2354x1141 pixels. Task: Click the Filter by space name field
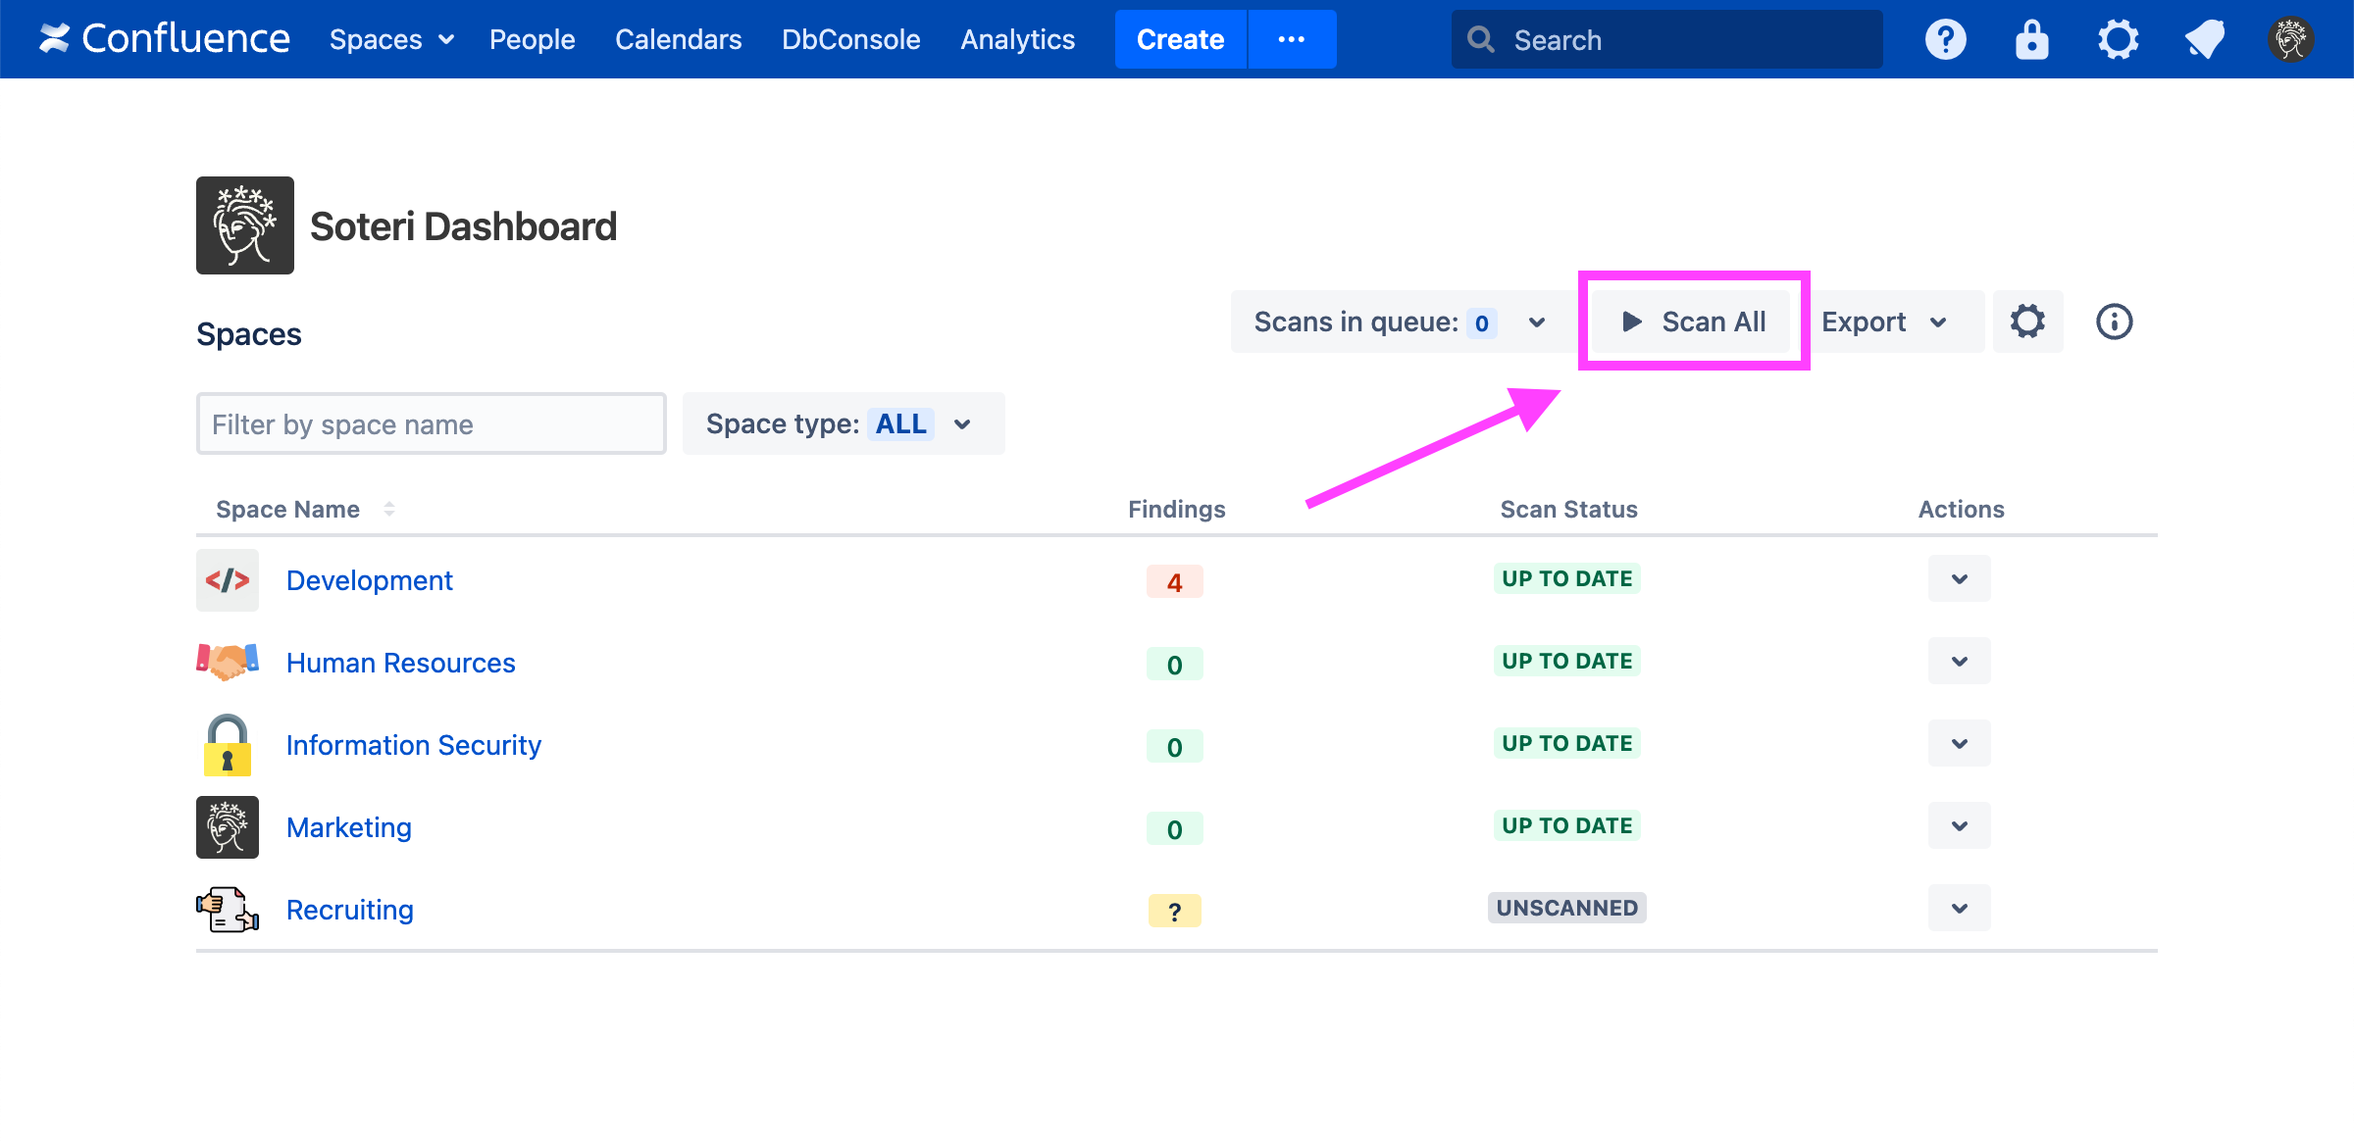tap(431, 423)
